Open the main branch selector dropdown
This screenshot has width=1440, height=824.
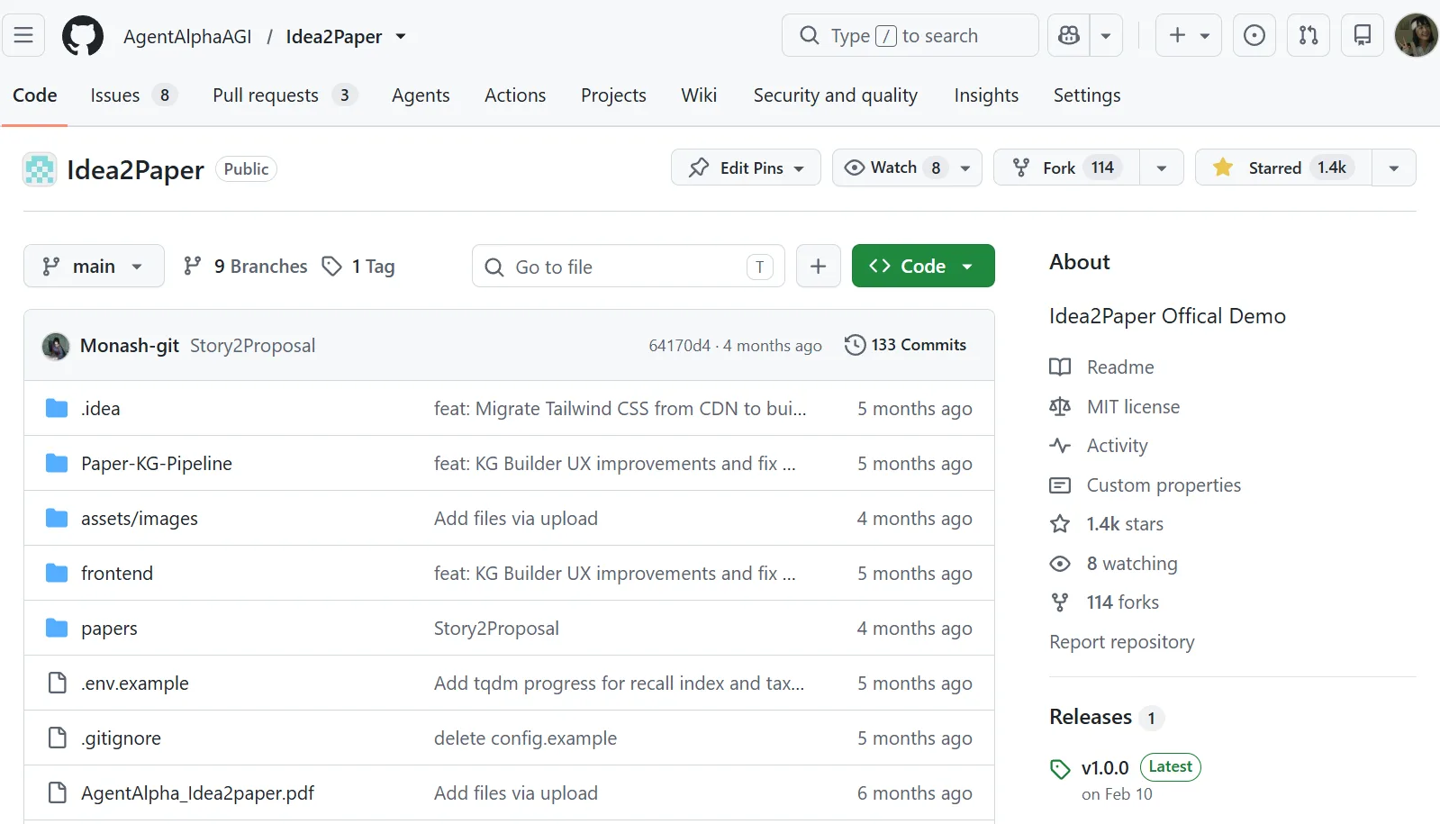(94, 266)
